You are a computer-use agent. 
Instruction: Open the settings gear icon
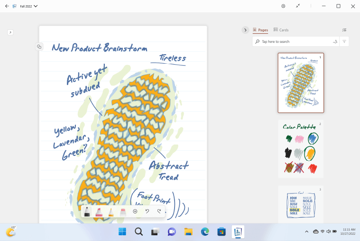point(283,6)
